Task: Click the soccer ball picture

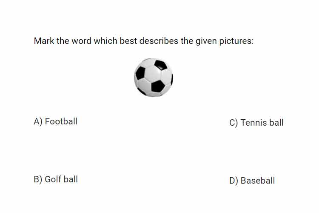Action: point(154,78)
